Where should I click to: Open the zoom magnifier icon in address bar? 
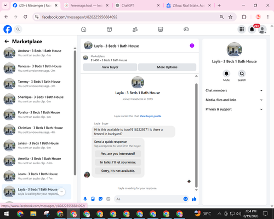pos(221,17)
